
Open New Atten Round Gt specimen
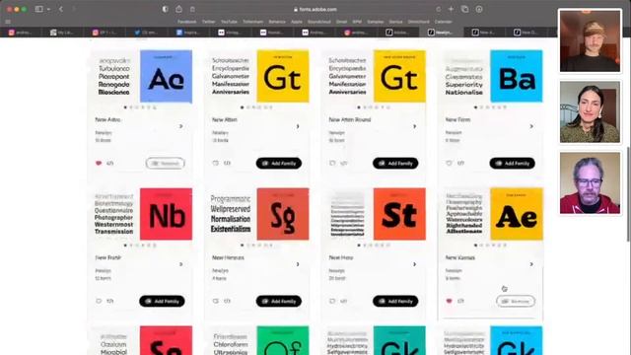(x=399, y=76)
